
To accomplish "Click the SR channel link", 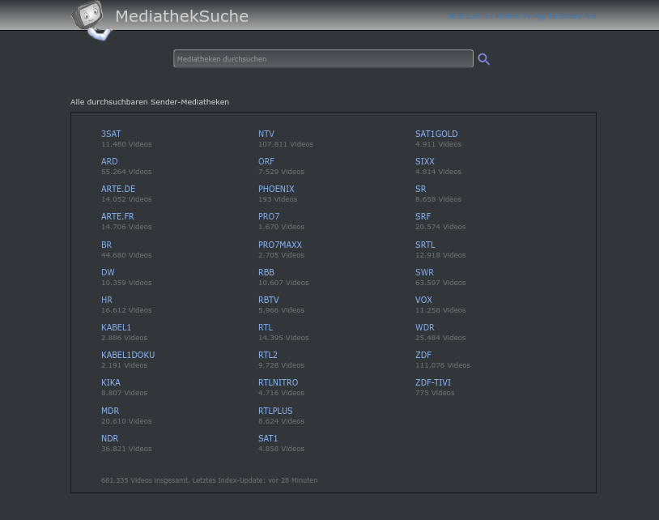I will 421,189.
